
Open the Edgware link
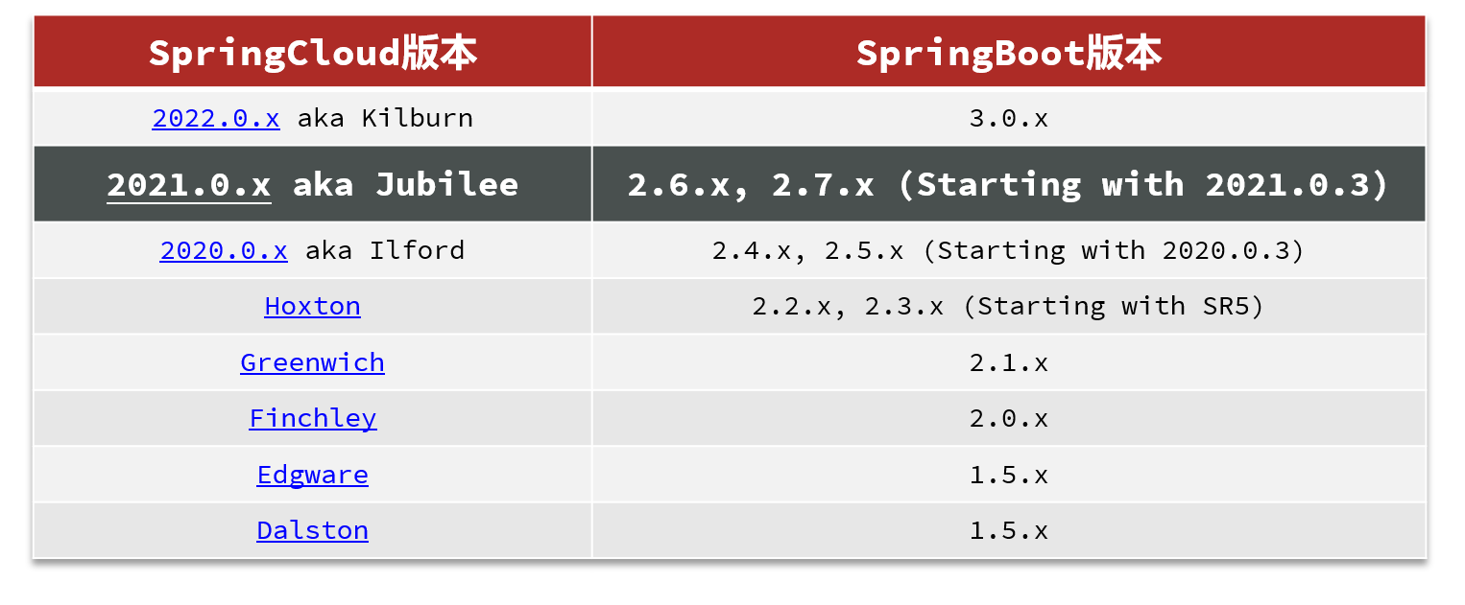[x=312, y=475]
